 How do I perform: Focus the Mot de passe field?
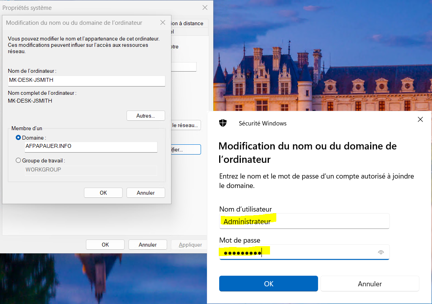298,252
